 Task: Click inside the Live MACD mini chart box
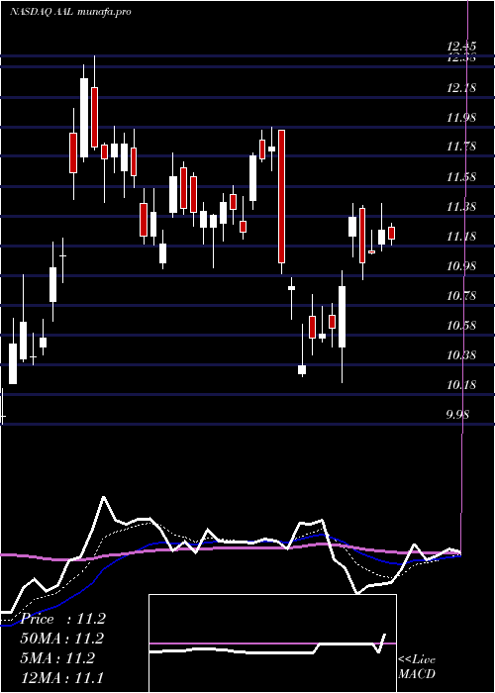pyautogui.click(x=272, y=643)
